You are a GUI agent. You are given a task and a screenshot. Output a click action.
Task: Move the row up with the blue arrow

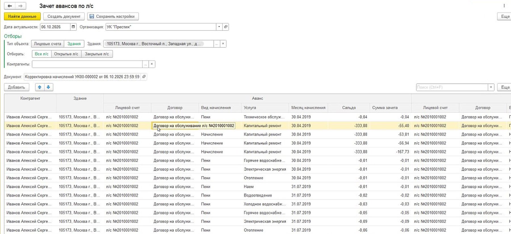coord(40,87)
